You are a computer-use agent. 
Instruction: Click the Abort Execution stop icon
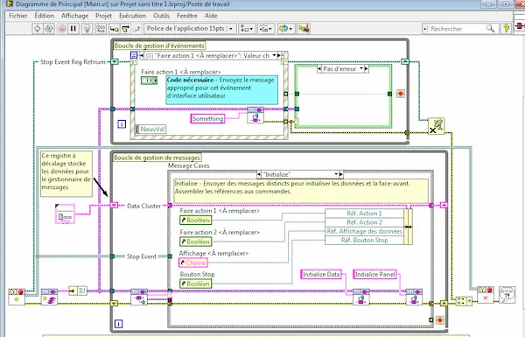click(x=62, y=29)
